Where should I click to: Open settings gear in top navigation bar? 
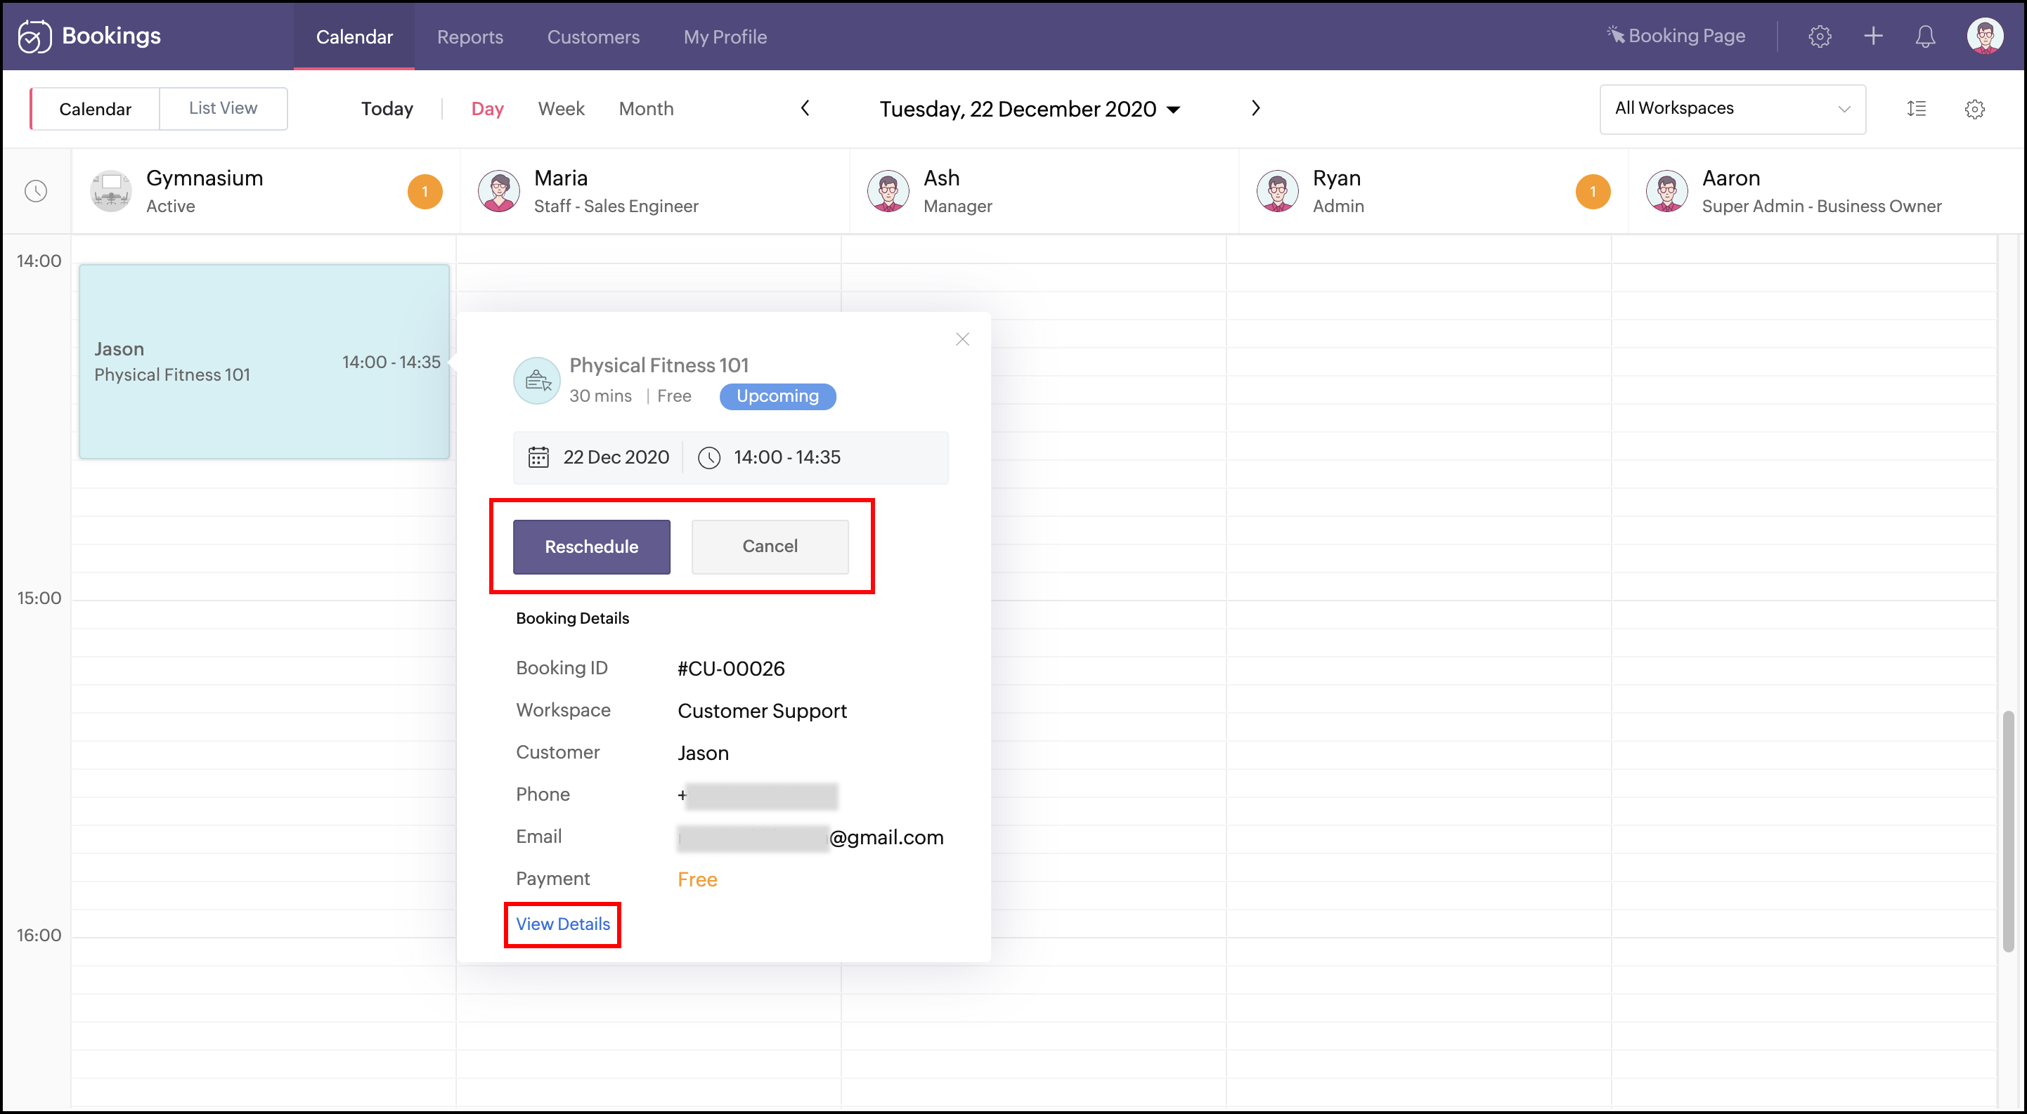(1819, 36)
